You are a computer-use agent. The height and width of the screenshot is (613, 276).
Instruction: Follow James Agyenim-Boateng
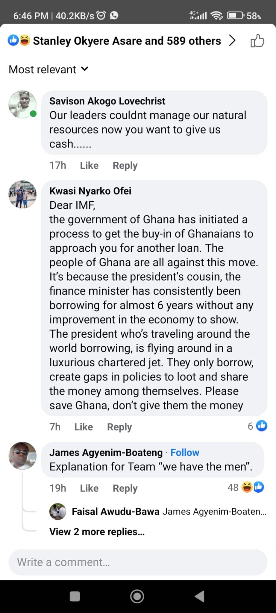pos(185,452)
